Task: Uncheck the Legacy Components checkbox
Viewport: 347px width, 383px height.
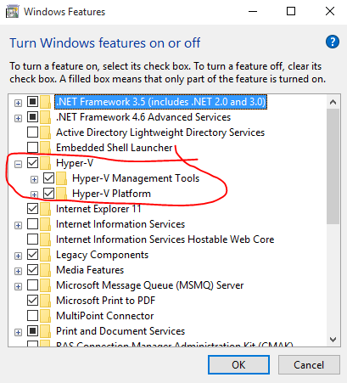Action: tap(32, 255)
